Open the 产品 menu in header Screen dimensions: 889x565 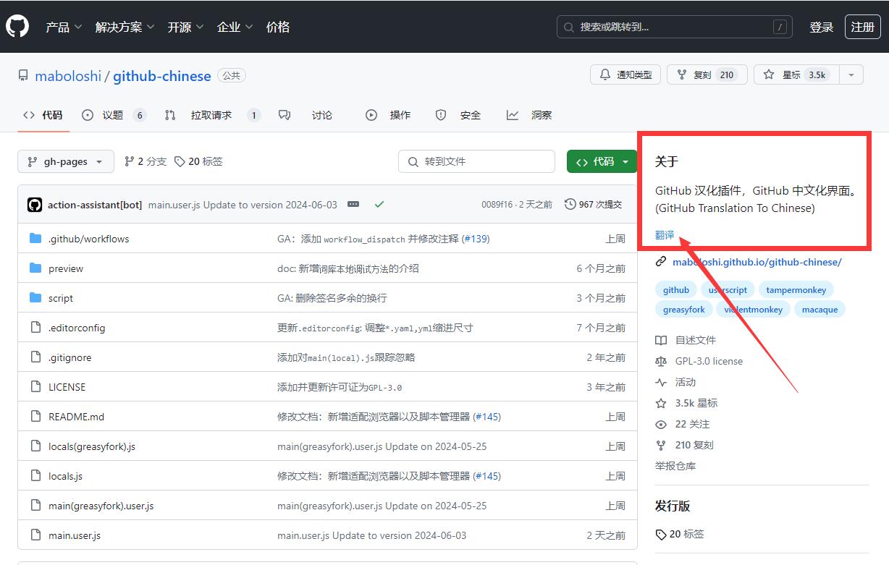point(64,27)
